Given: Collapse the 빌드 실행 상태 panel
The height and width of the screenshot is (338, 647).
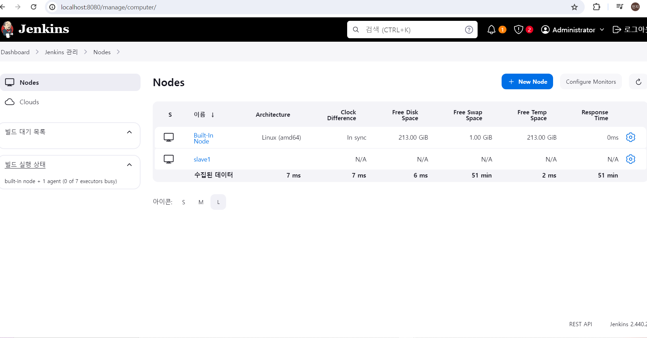Looking at the screenshot, I should point(129,164).
